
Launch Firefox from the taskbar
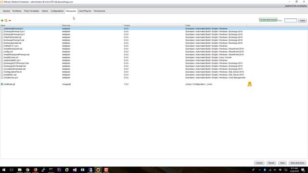point(35,170)
